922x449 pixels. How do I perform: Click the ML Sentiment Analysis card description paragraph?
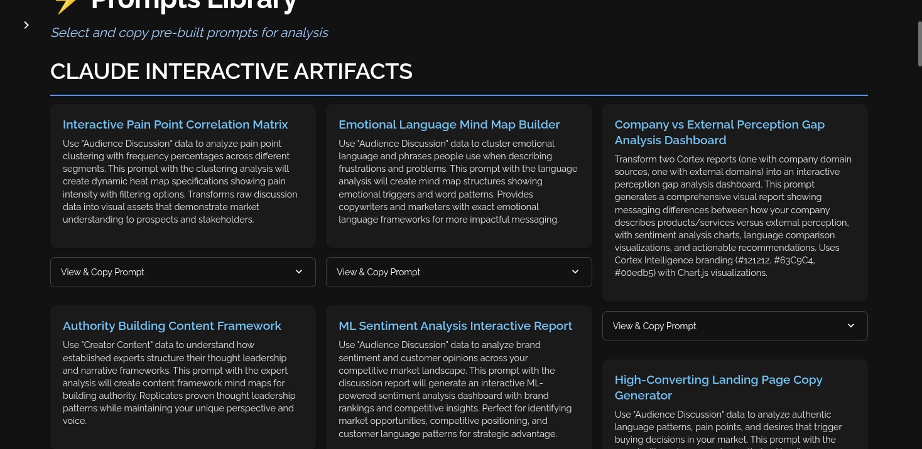[x=455, y=389]
